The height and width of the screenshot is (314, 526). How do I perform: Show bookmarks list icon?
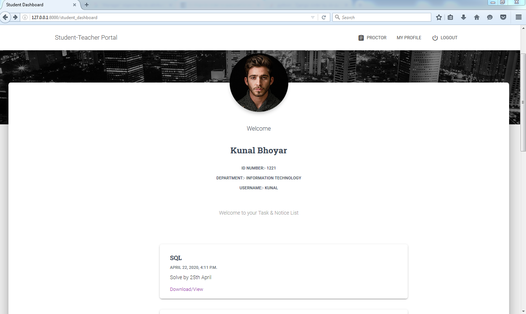[x=450, y=17]
